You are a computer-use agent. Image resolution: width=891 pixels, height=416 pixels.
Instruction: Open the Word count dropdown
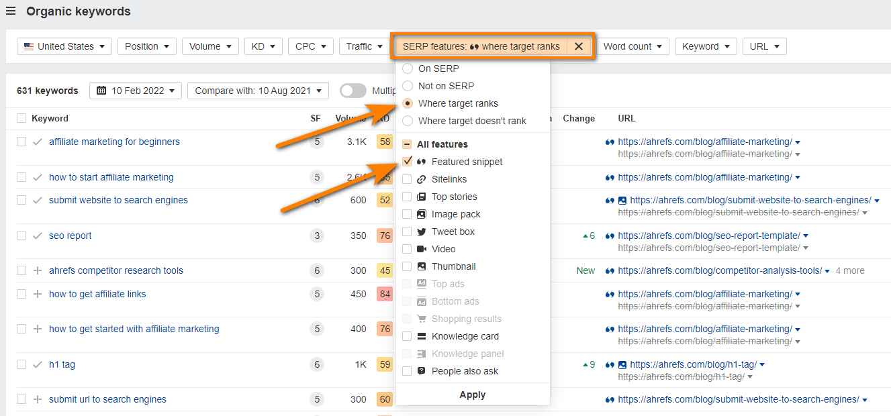pos(633,46)
